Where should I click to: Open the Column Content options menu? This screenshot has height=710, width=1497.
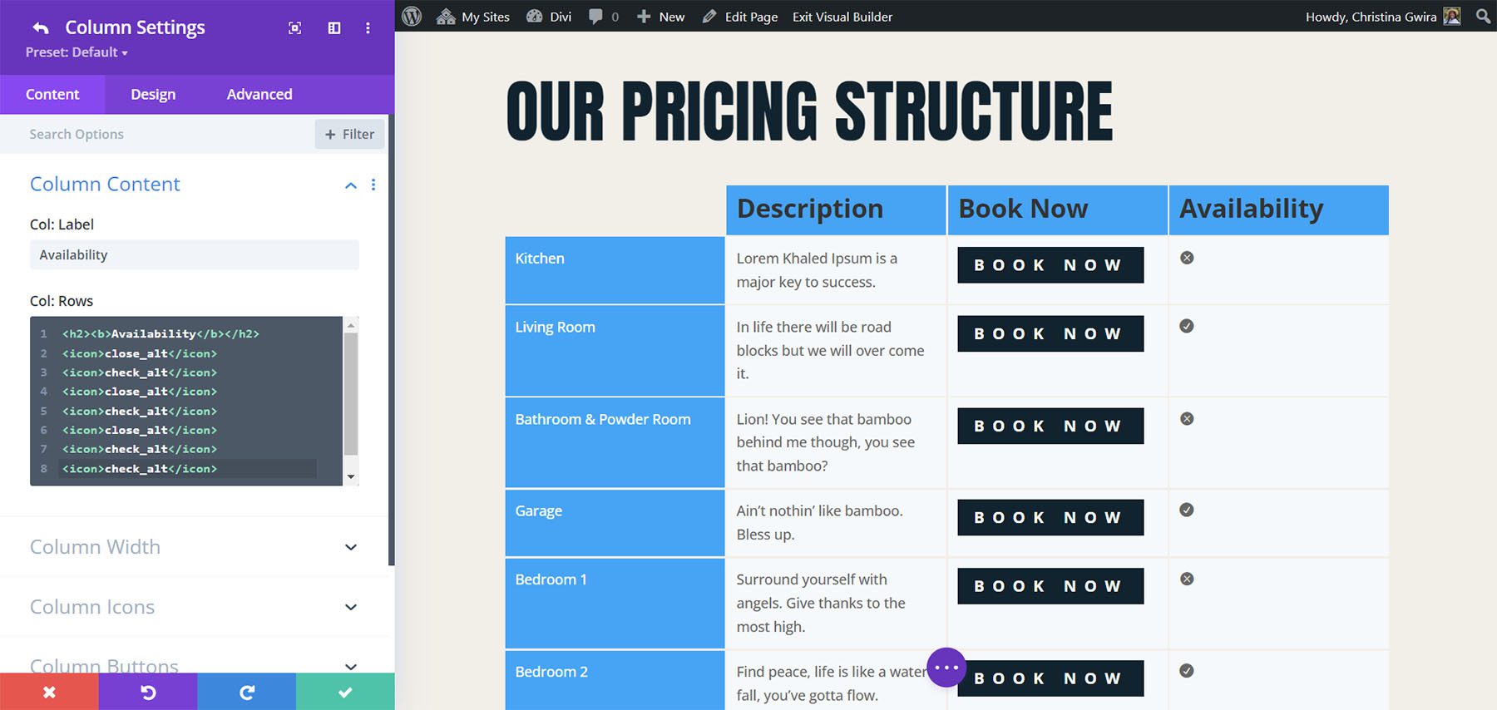click(373, 185)
